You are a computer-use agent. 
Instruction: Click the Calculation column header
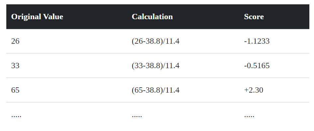(x=152, y=17)
